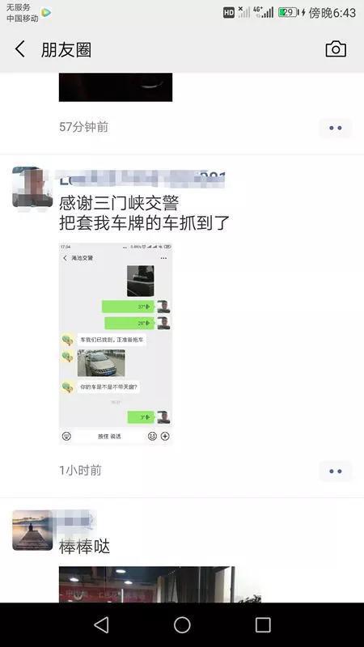Open the lake sunset avatar profile
364x647 pixels.
point(32,531)
